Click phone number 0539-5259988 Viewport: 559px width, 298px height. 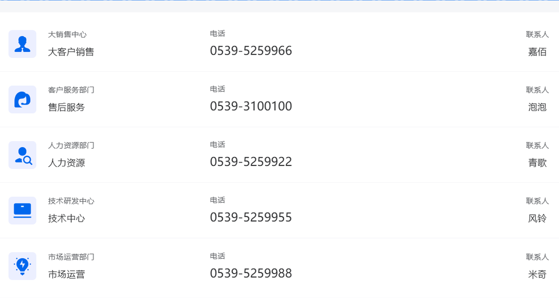click(x=251, y=273)
